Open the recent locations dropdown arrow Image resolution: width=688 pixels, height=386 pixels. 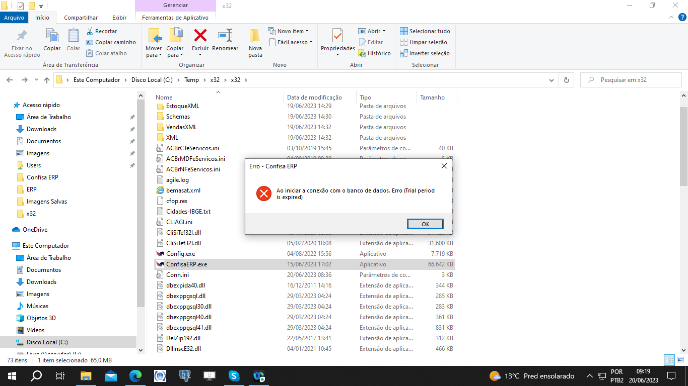[x=36, y=80]
